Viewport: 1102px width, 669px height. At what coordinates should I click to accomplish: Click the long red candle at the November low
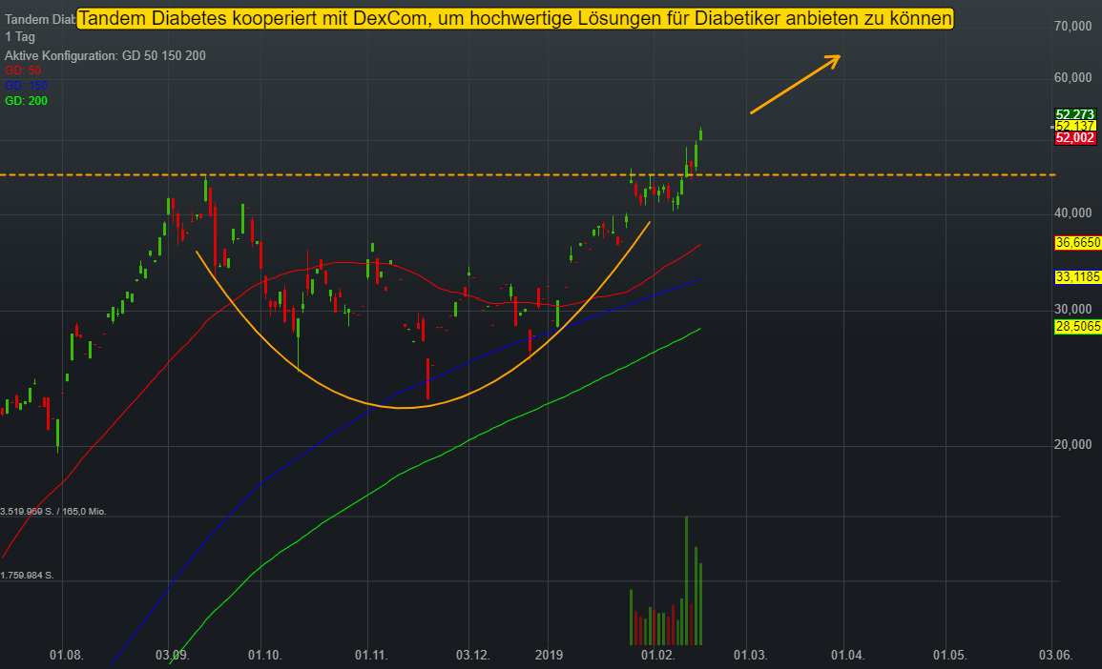428,378
